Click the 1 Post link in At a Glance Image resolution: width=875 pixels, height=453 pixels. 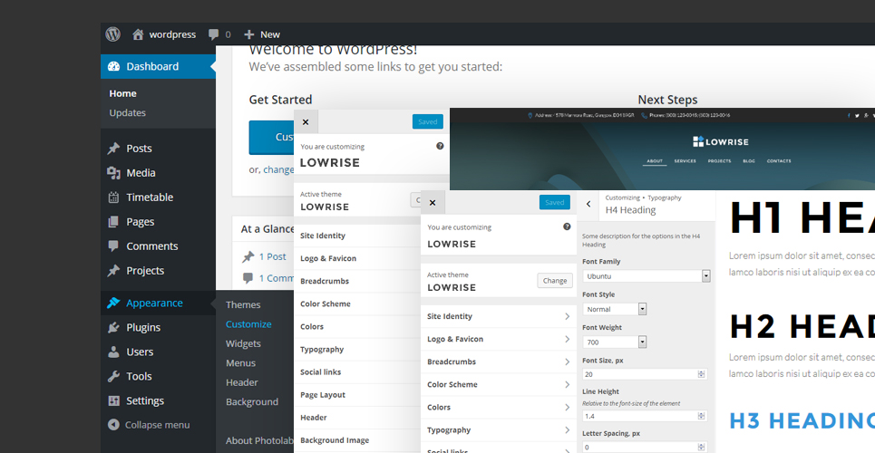272,256
